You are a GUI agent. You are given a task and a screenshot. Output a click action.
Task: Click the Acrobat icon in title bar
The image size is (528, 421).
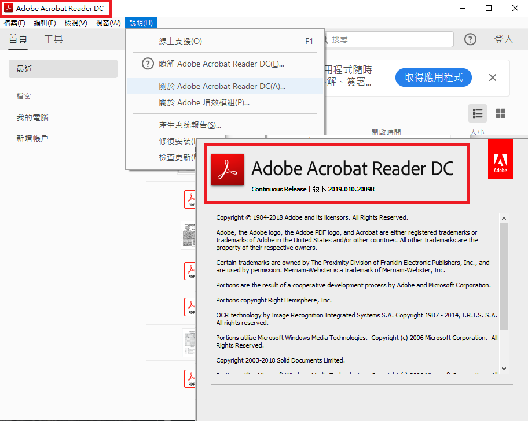(x=9, y=9)
